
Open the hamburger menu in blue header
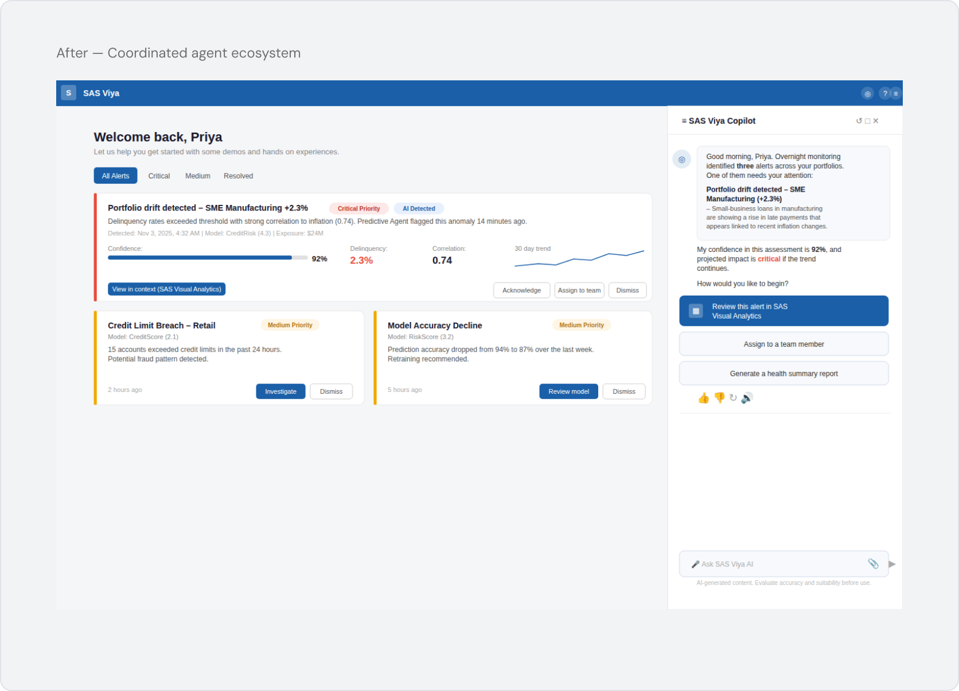pos(896,94)
